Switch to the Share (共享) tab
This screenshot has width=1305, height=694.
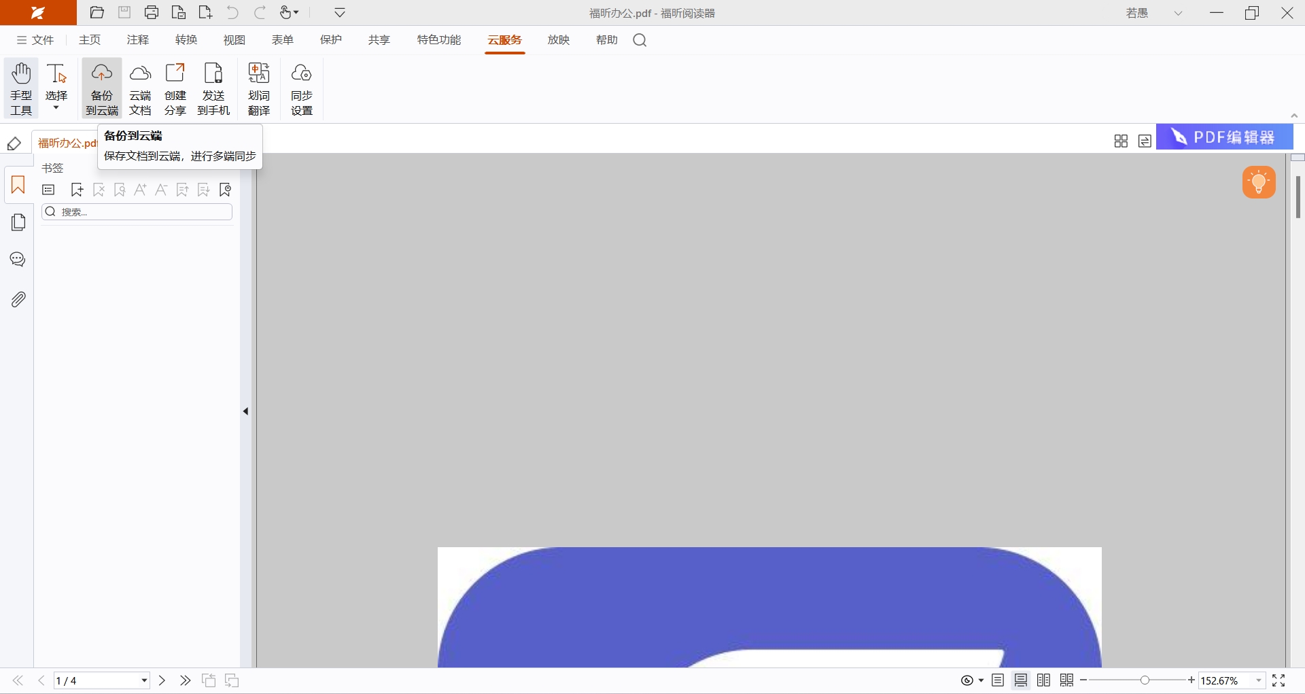[379, 40]
